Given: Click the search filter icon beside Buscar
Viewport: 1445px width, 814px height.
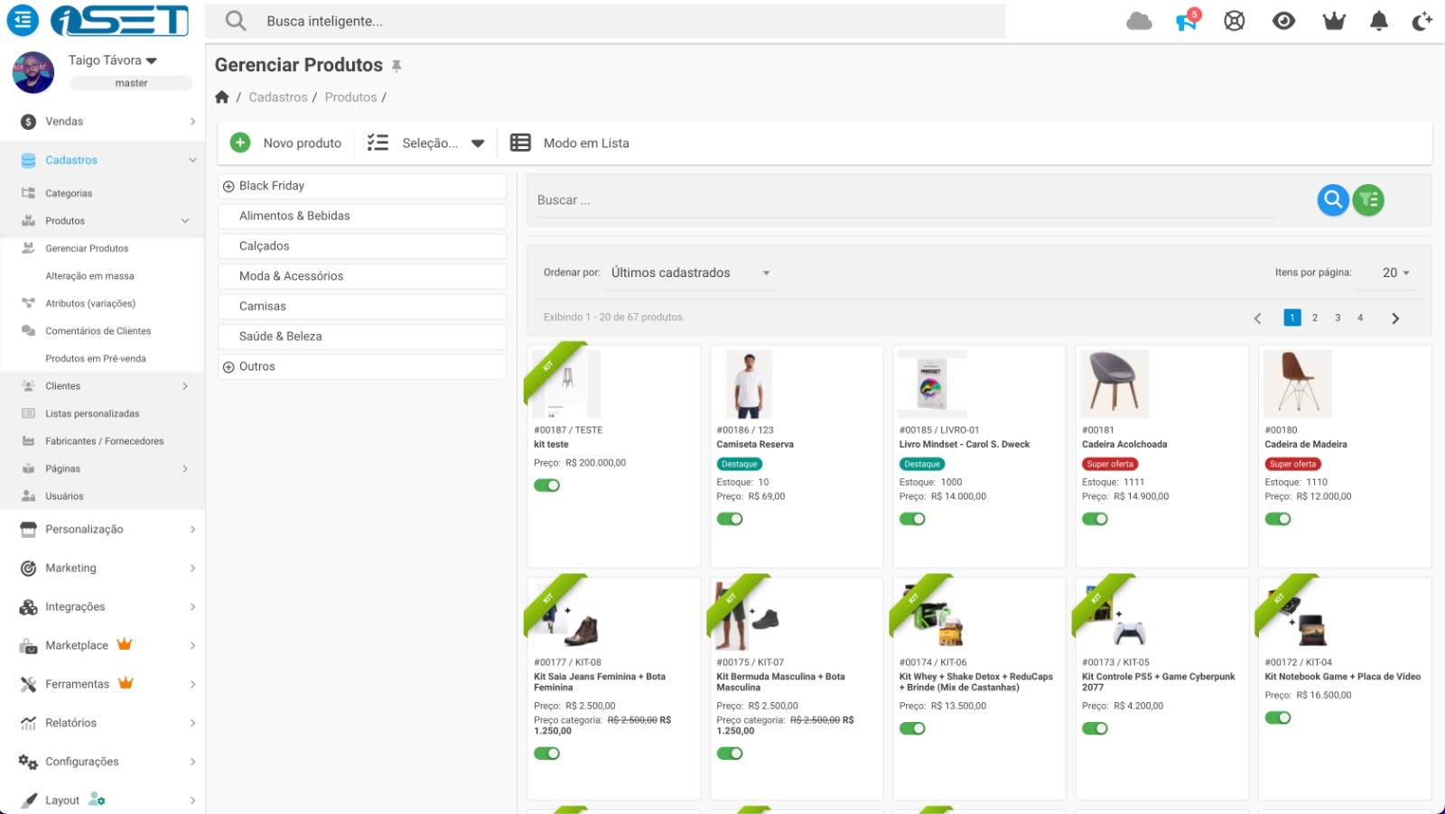Looking at the screenshot, I should pyautogui.click(x=1367, y=199).
